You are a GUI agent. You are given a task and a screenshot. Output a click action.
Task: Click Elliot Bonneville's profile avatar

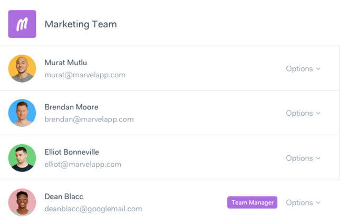22,158
